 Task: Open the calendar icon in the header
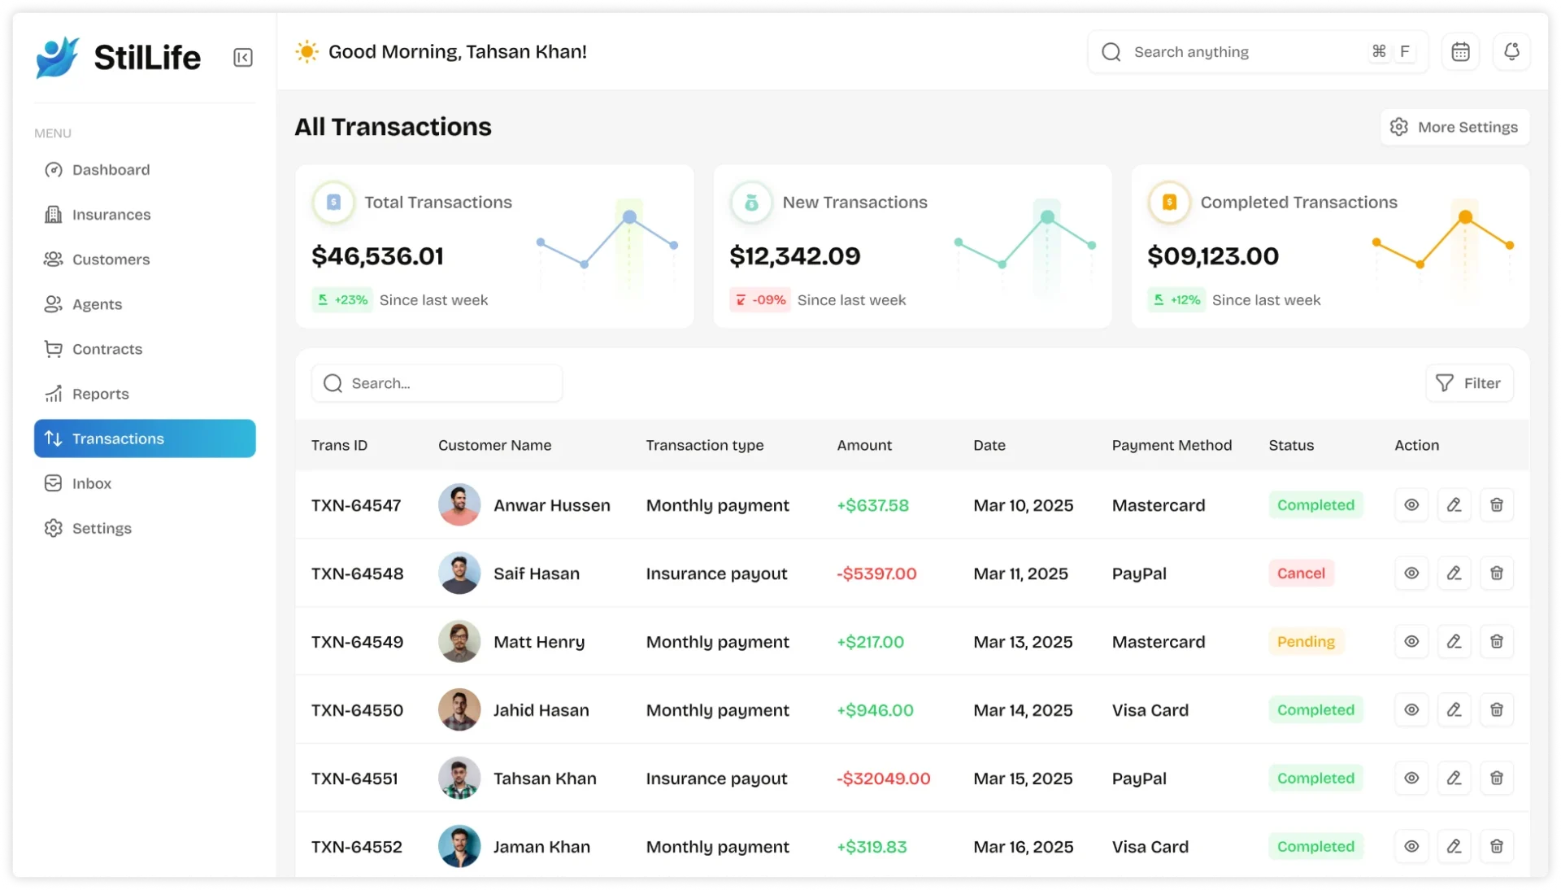(x=1460, y=52)
